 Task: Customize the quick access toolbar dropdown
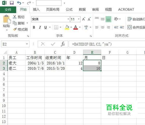[x=64, y=3]
